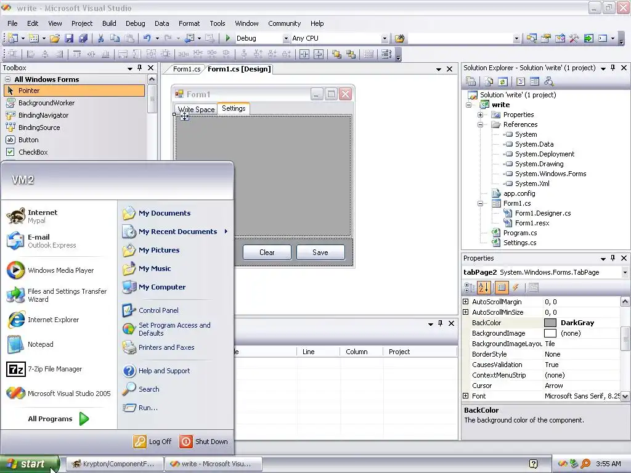Click the Open File toolbar icon
This screenshot has height=473, width=631.
(x=55, y=38)
